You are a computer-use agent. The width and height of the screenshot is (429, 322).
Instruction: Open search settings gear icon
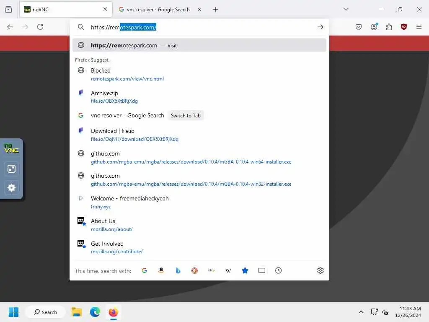click(320, 270)
